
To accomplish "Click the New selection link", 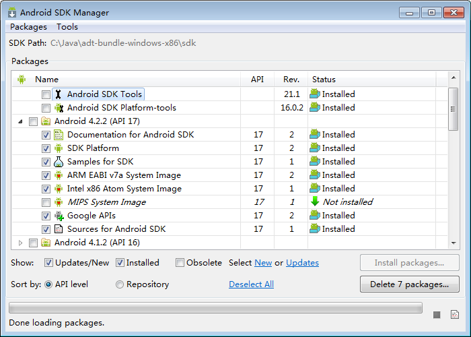I will point(263,263).
